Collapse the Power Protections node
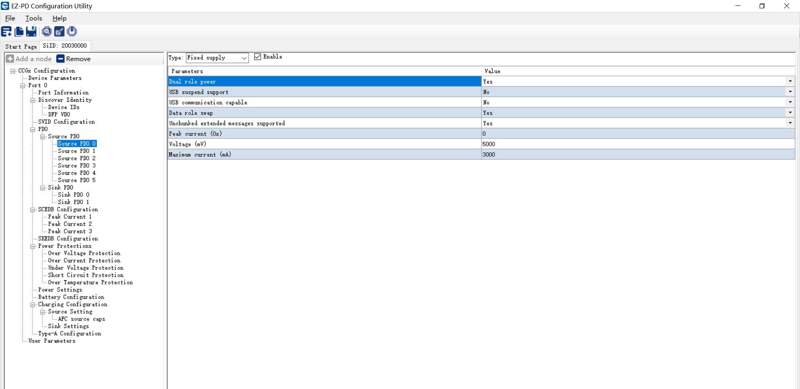Viewport: 800px width, 389px height. (x=32, y=246)
